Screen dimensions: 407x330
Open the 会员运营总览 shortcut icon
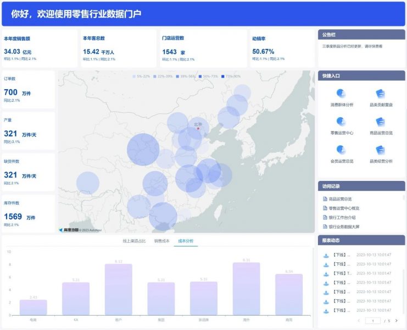[x=341, y=150]
